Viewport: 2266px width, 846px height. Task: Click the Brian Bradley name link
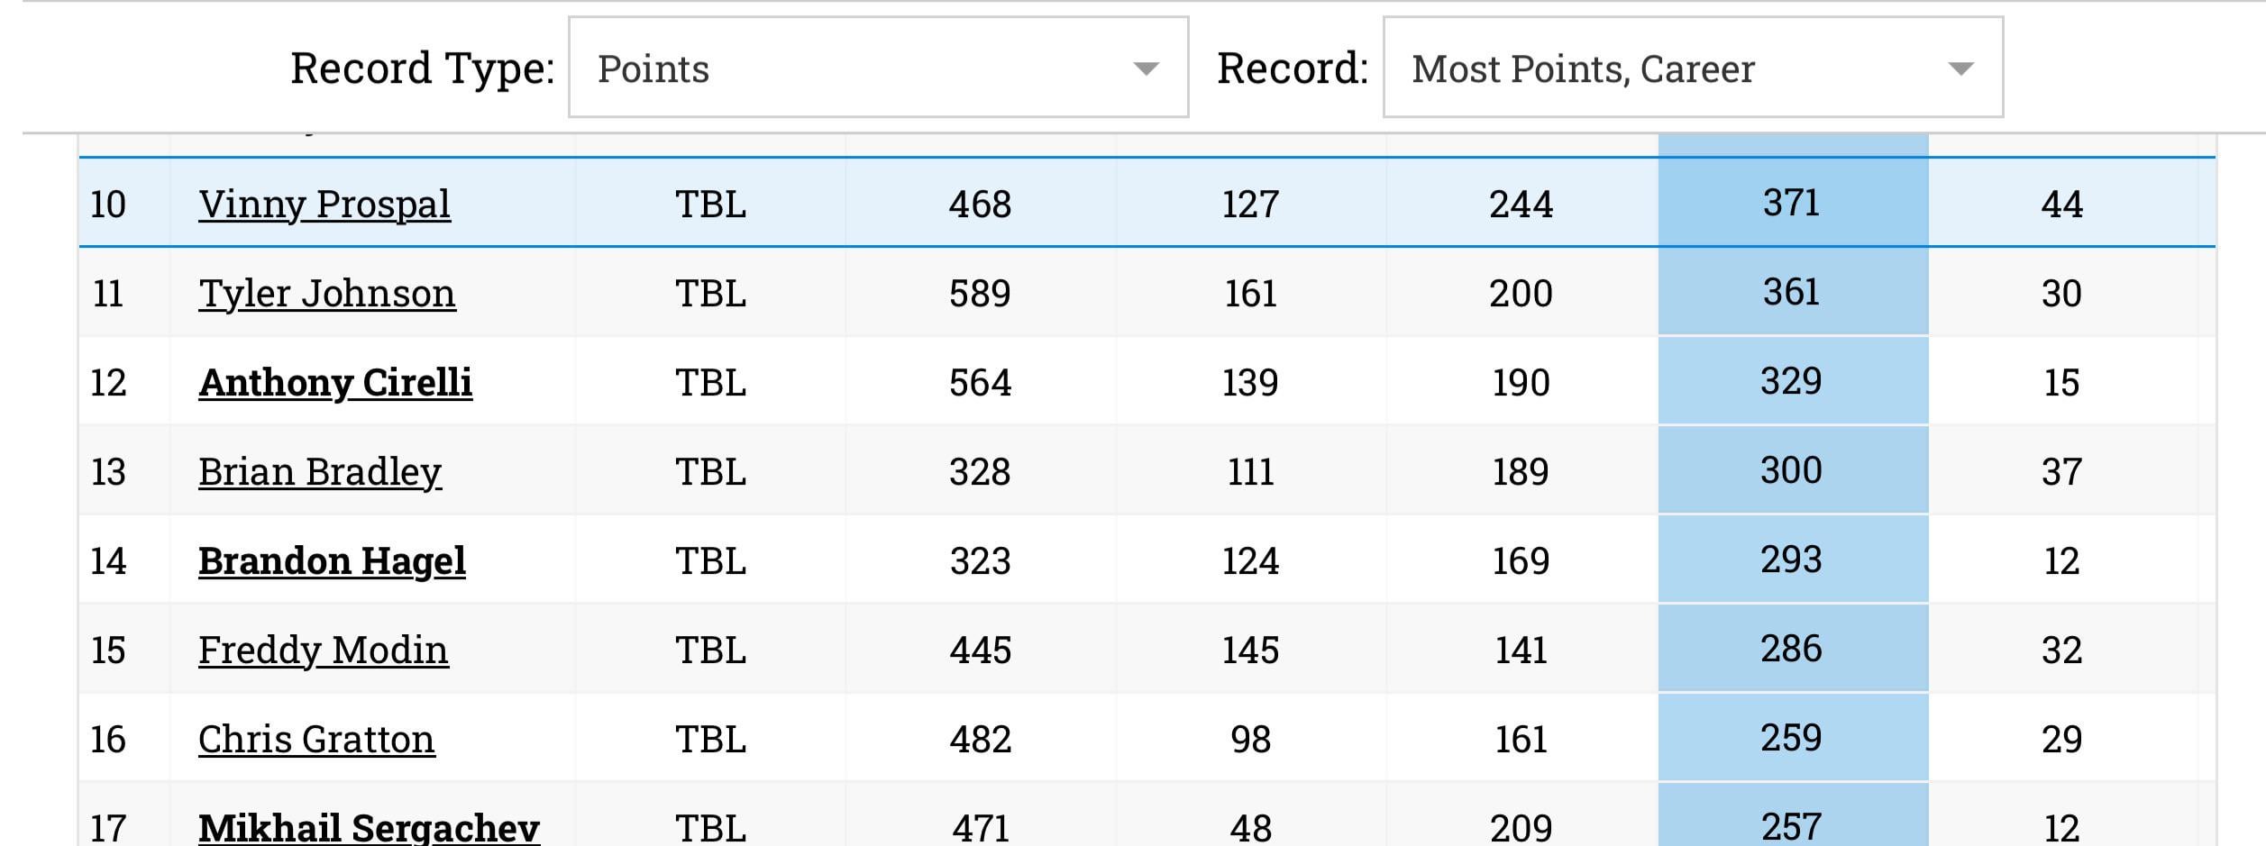319,471
